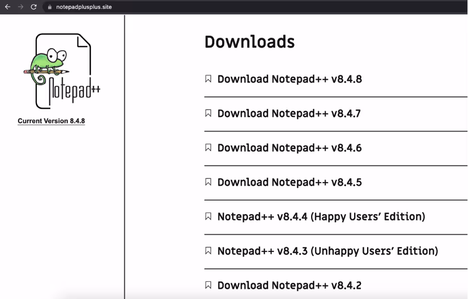This screenshot has height=299, width=468.
Task: Reload the page with the refresh icon
Action: [x=34, y=7]
